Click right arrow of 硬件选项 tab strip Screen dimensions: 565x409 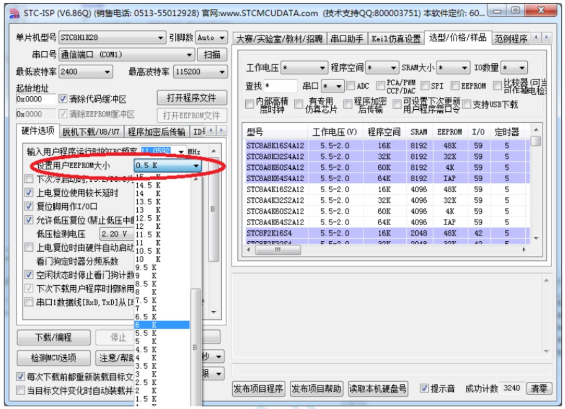coord(221,130)
